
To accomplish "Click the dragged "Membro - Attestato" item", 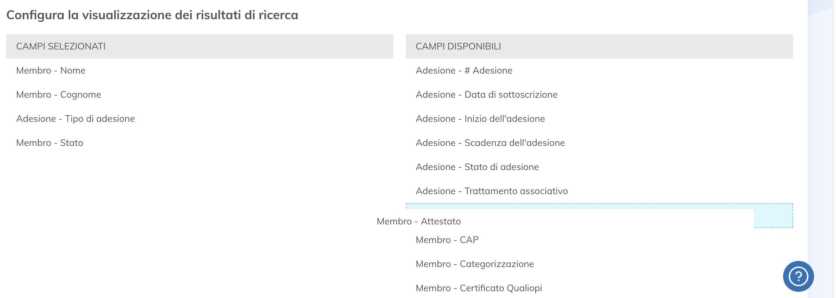I will (419, 221).
